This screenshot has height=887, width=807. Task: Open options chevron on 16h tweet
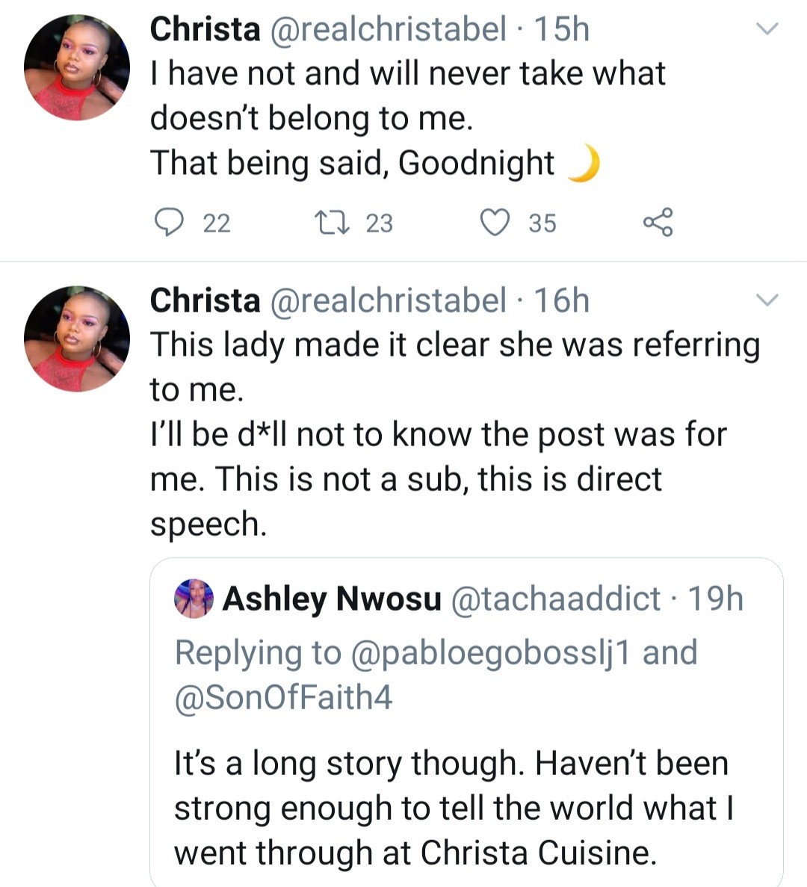click(x=767, y=300)
